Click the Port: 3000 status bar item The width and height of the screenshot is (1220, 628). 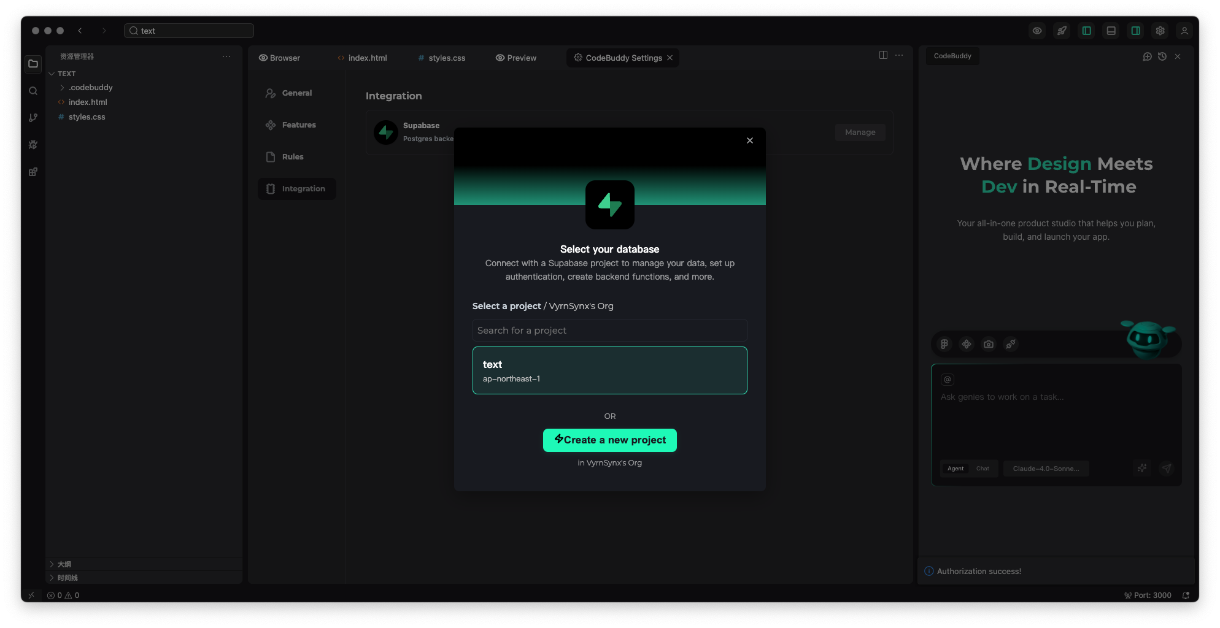click(1148, 595)
